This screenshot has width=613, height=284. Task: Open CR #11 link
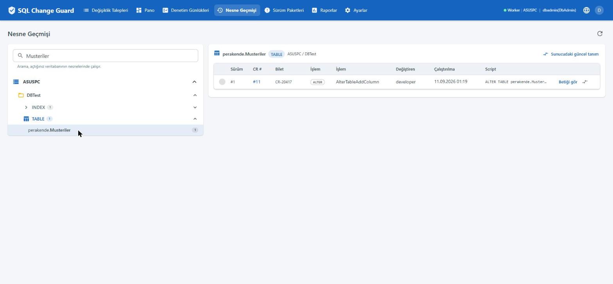[x=256, y=82]
